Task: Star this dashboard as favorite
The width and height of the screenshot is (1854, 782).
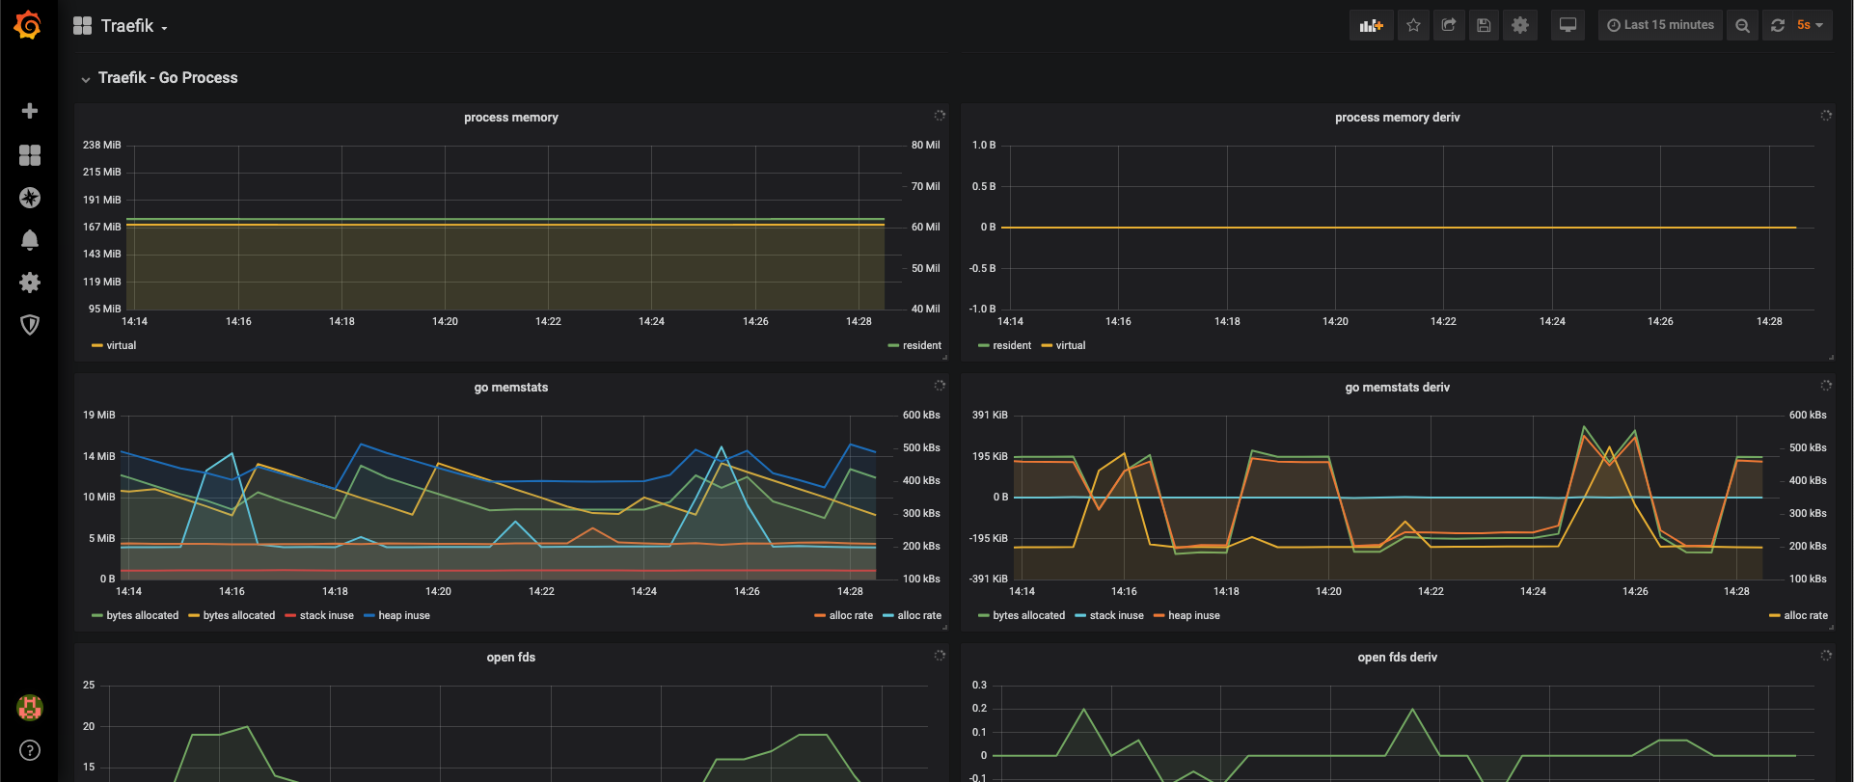Action: 1413,25
